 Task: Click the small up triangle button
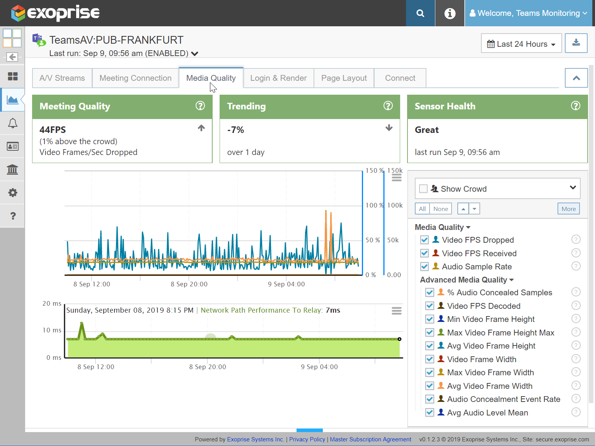click(463, 209)
